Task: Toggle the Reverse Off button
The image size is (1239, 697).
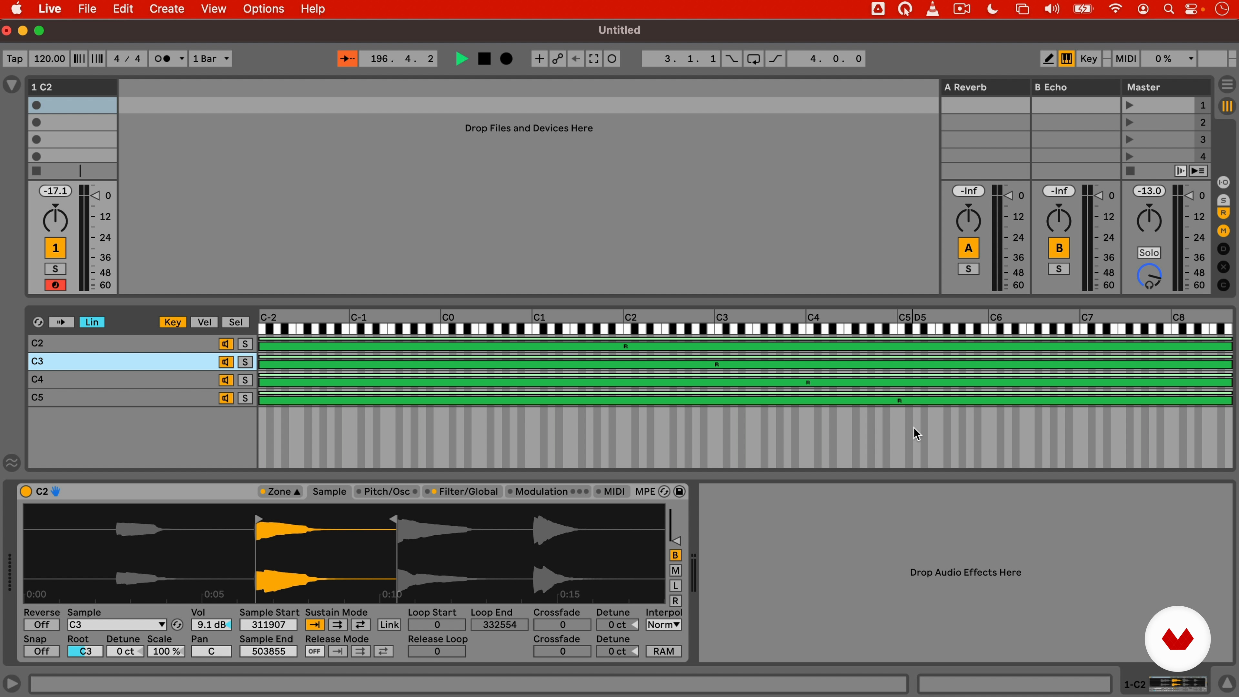Action: 41,625
